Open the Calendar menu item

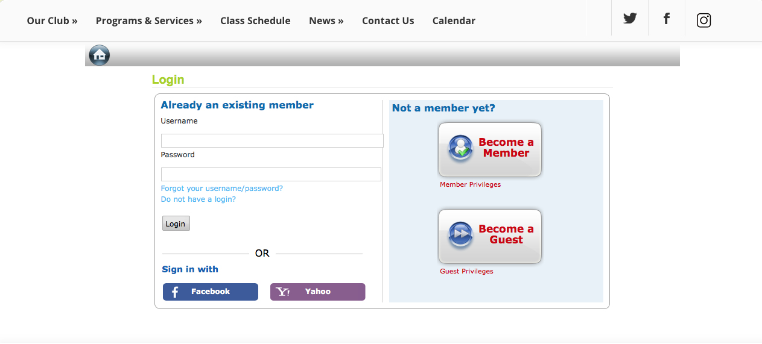(x=454, y=20)
